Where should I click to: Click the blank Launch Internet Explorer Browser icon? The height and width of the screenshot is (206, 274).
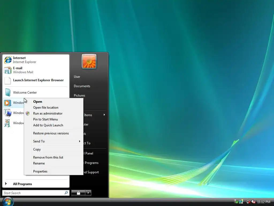pos(7,80)
